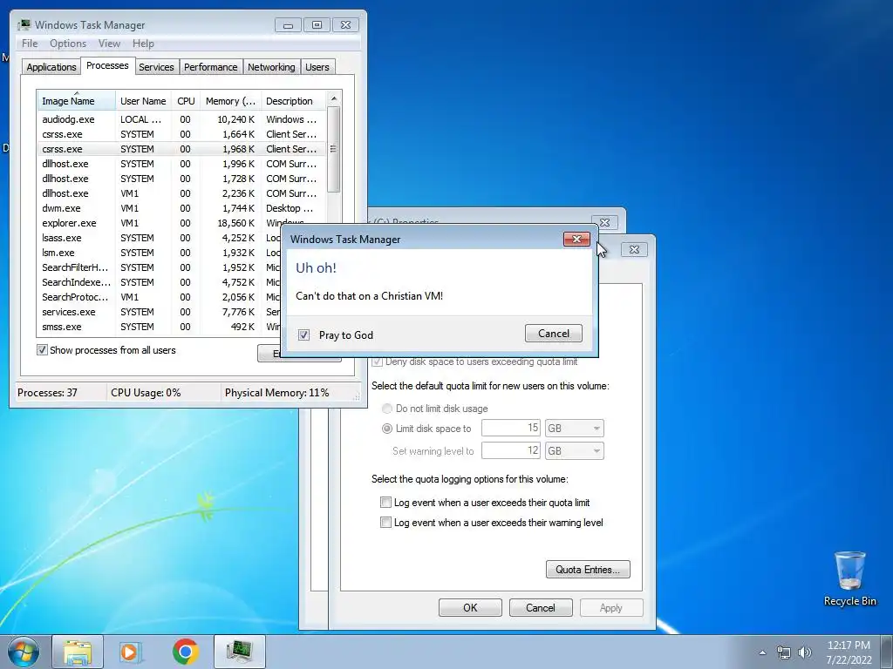
Task: Select the dwm.exe process row
Action: coord(181,208)
